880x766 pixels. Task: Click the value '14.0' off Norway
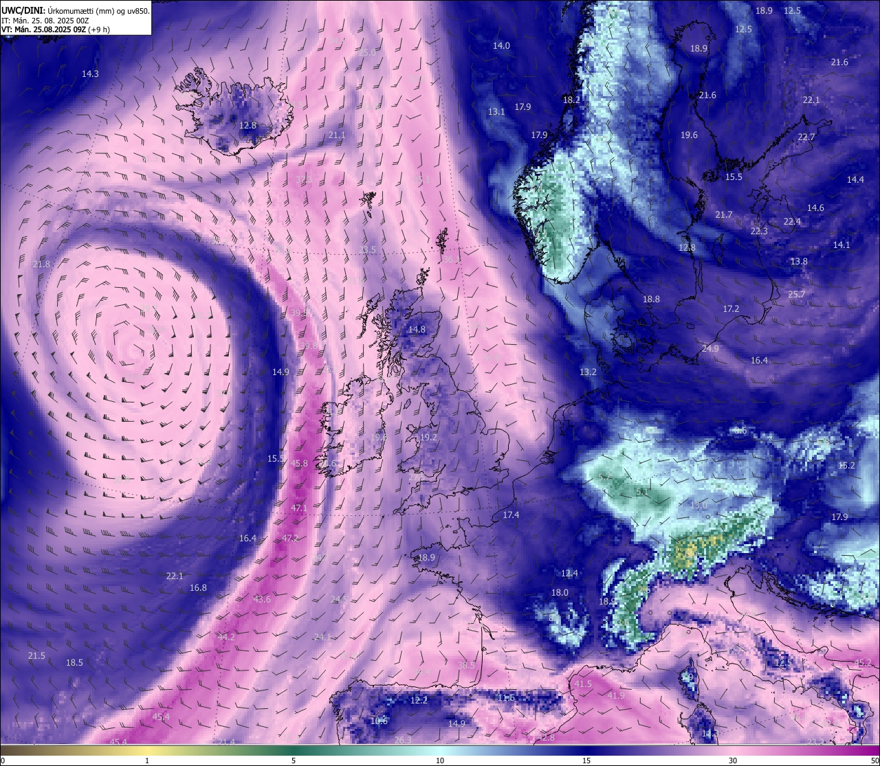(501, 46)
